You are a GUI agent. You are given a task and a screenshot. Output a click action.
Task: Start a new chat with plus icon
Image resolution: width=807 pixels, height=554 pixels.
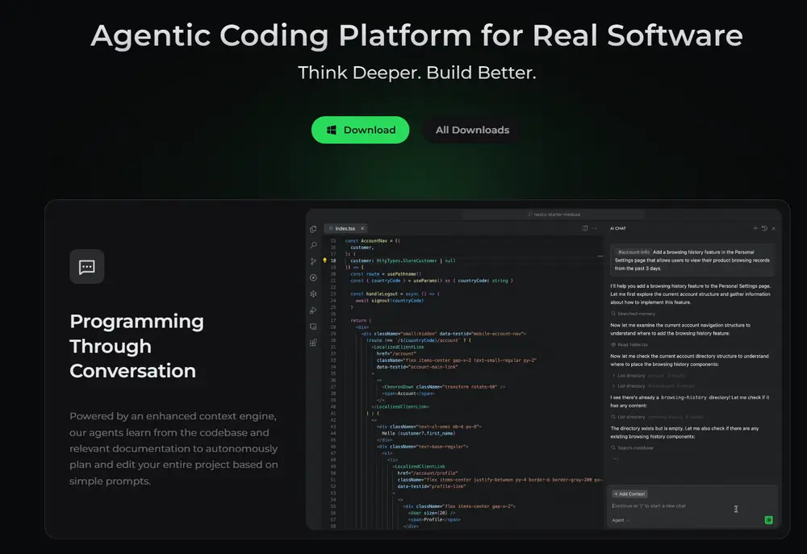755,229
